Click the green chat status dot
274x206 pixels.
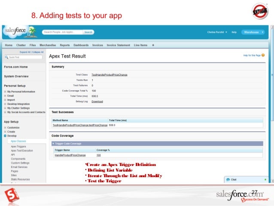pos(265,180)
